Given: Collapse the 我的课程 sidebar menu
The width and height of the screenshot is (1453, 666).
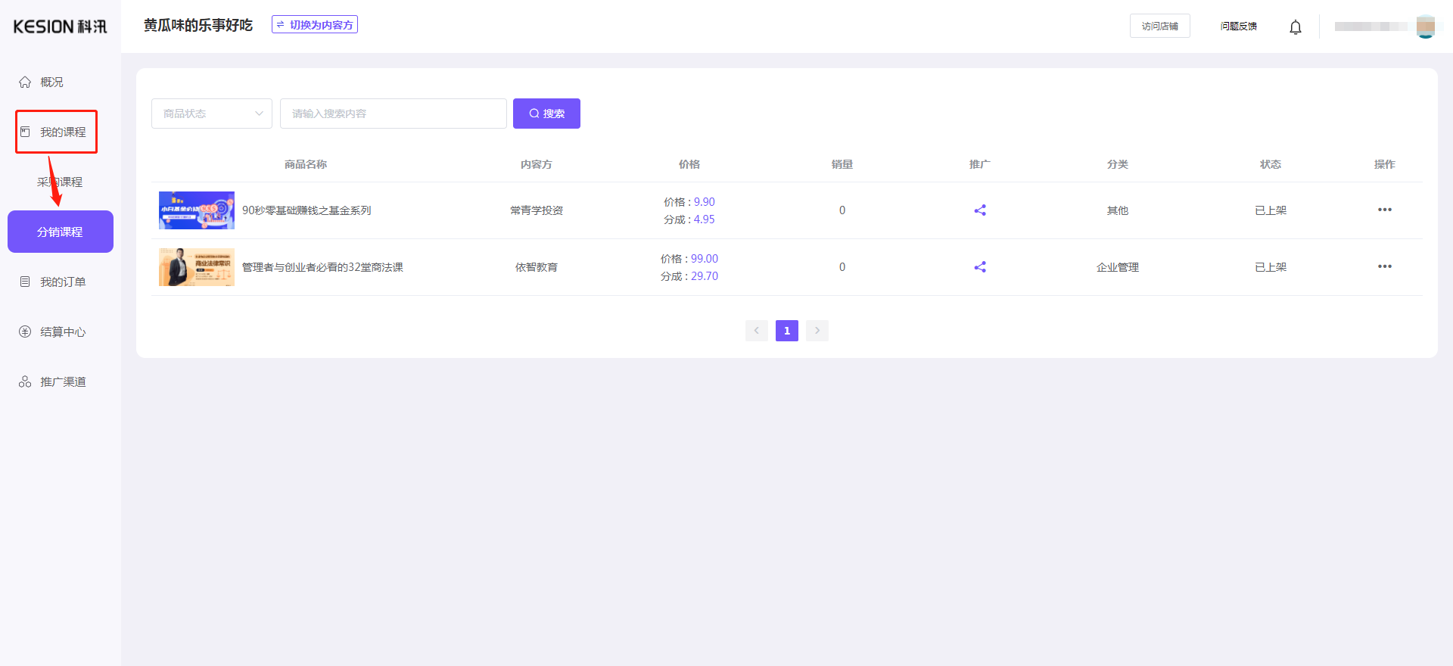Looking at the screenshot, I should tap(62, 132).
